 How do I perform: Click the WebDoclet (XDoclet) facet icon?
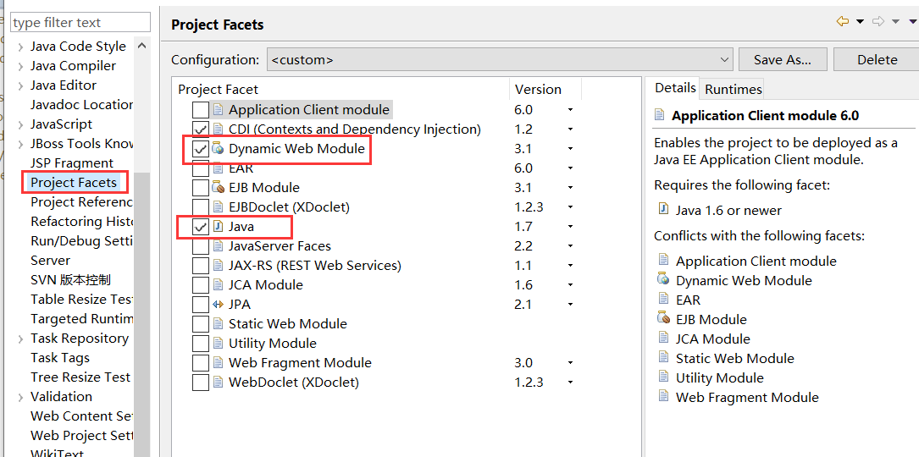coord(218,382)
